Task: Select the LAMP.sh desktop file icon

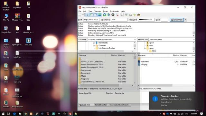Action: tap(17, 54)
